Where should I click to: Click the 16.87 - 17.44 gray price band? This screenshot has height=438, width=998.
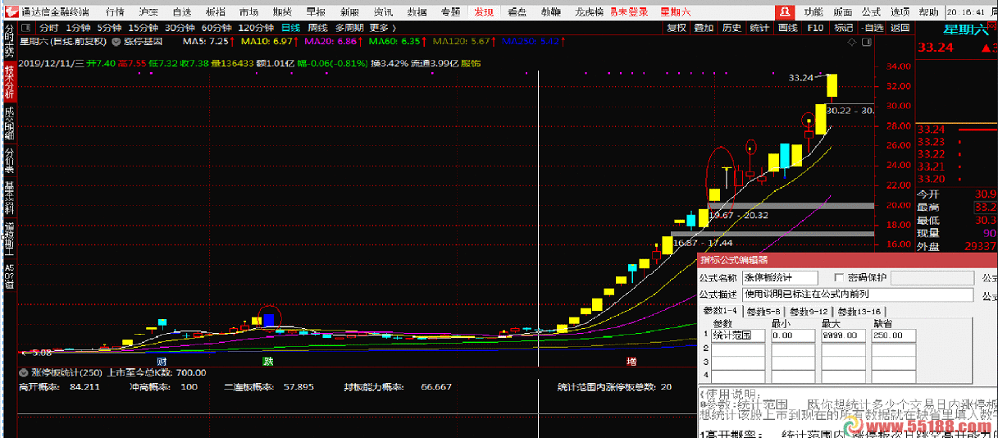point(771,234)
